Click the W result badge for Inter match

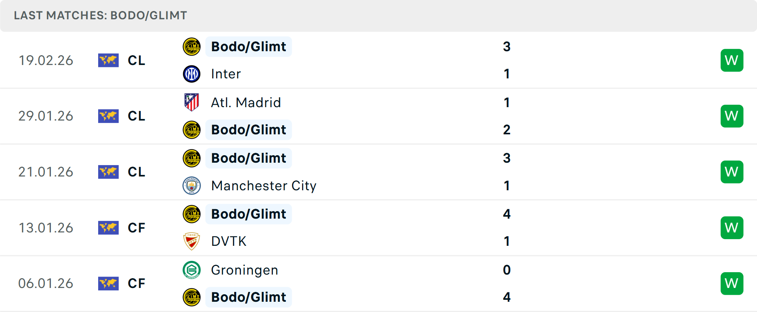coord(732,60)
